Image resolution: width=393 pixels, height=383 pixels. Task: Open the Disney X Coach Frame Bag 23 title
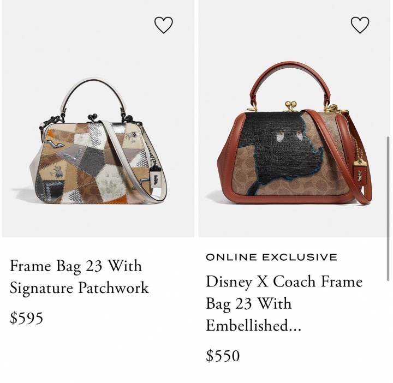(284, 303)
